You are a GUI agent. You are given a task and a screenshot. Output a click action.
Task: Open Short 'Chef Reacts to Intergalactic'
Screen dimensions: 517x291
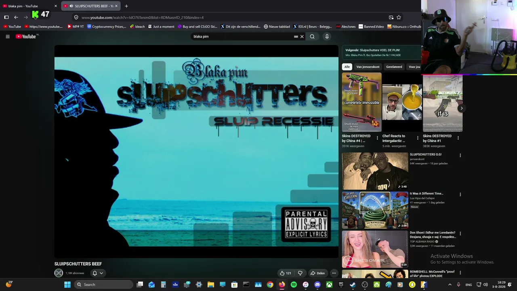click(402, 102)
